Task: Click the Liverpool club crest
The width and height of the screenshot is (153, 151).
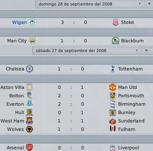Action: 113,148
